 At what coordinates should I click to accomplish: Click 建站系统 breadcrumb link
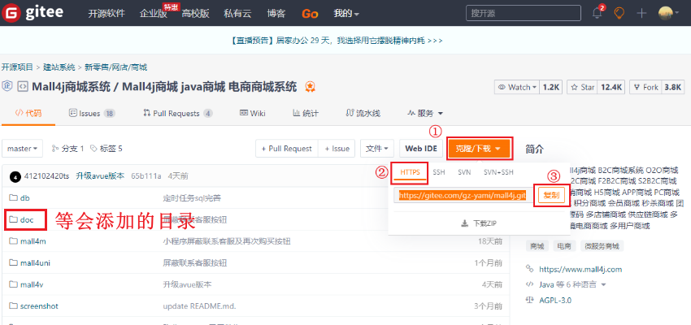pos(59,67)
